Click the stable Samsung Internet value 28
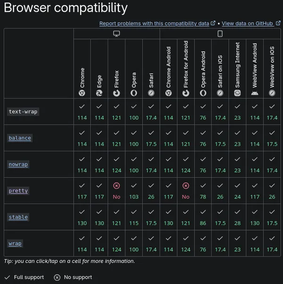This screenshot has width=283, height=284. 237,223
